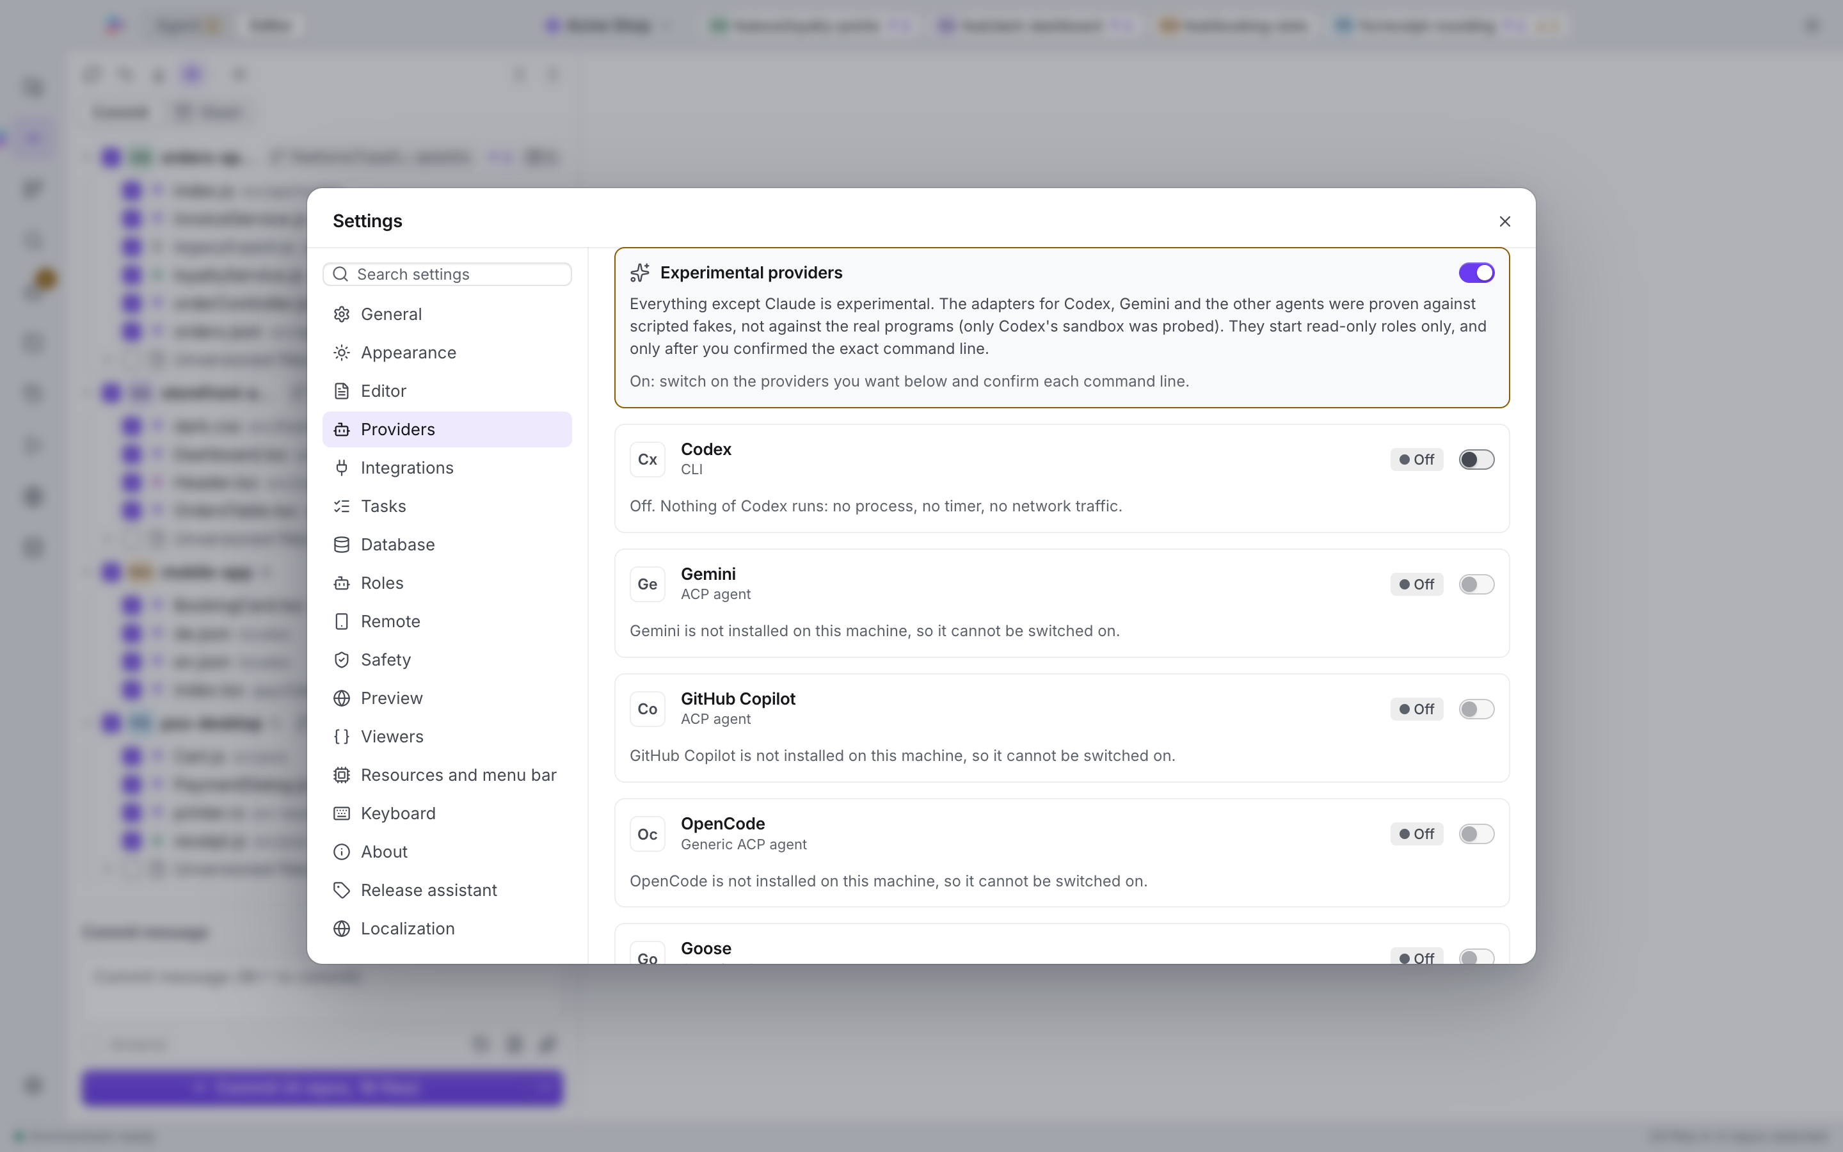
Task: Click the Codex Off status badge
Action: 1417,460
